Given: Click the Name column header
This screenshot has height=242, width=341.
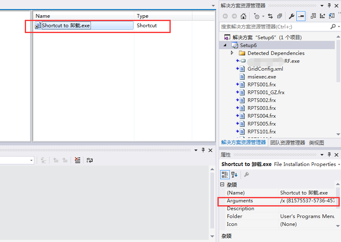Looking at the screenshot, I should (x=83, y=16).
